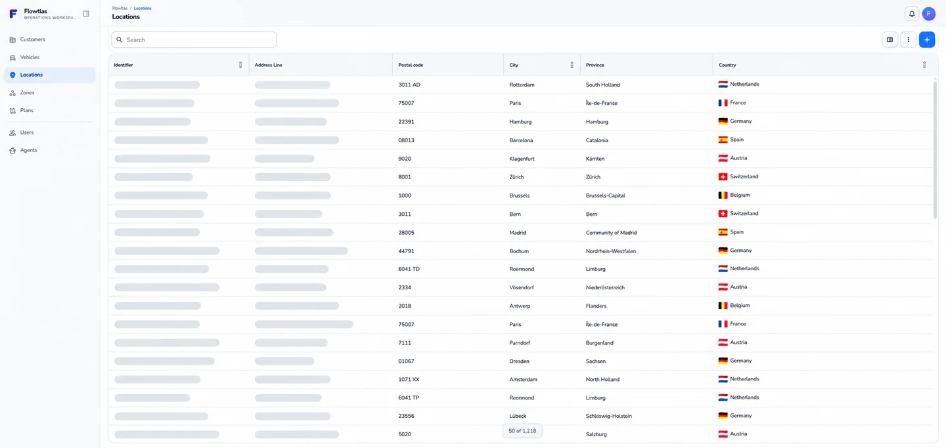946x448 pixels.
Task: Open Identifier column options menu
Action: tap(240, 65)
